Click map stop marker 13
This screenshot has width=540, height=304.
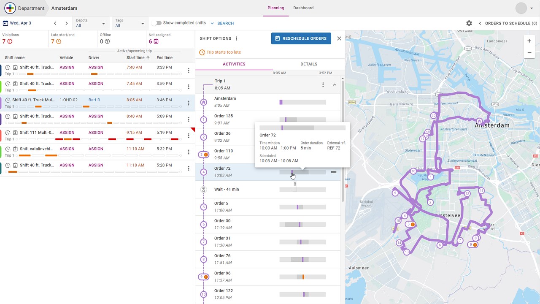coord(406,252)
